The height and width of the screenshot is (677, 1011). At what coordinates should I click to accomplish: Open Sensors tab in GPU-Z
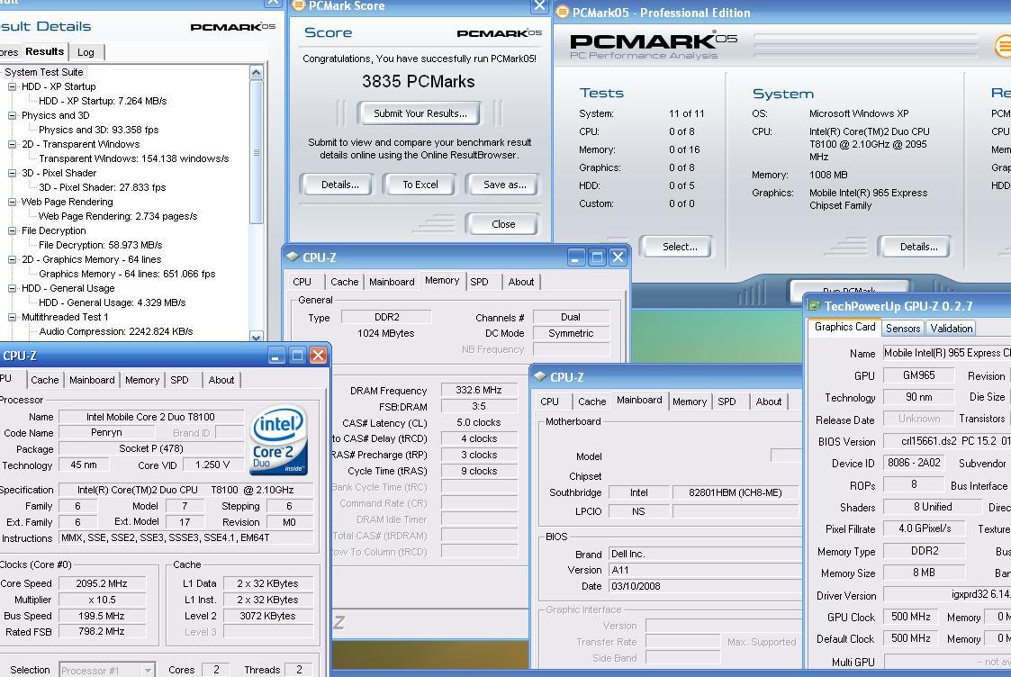(903, 329)
